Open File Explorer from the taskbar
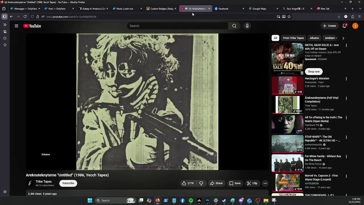 click(266, 200)
